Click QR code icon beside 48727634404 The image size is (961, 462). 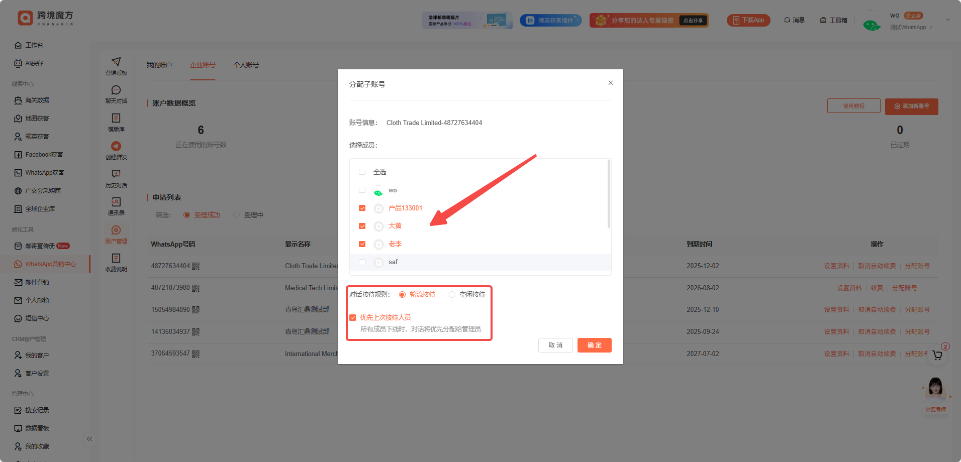point(196,266)
